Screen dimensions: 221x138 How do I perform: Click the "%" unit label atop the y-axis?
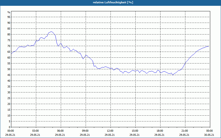pyautogui.click(x=9, y=12)
